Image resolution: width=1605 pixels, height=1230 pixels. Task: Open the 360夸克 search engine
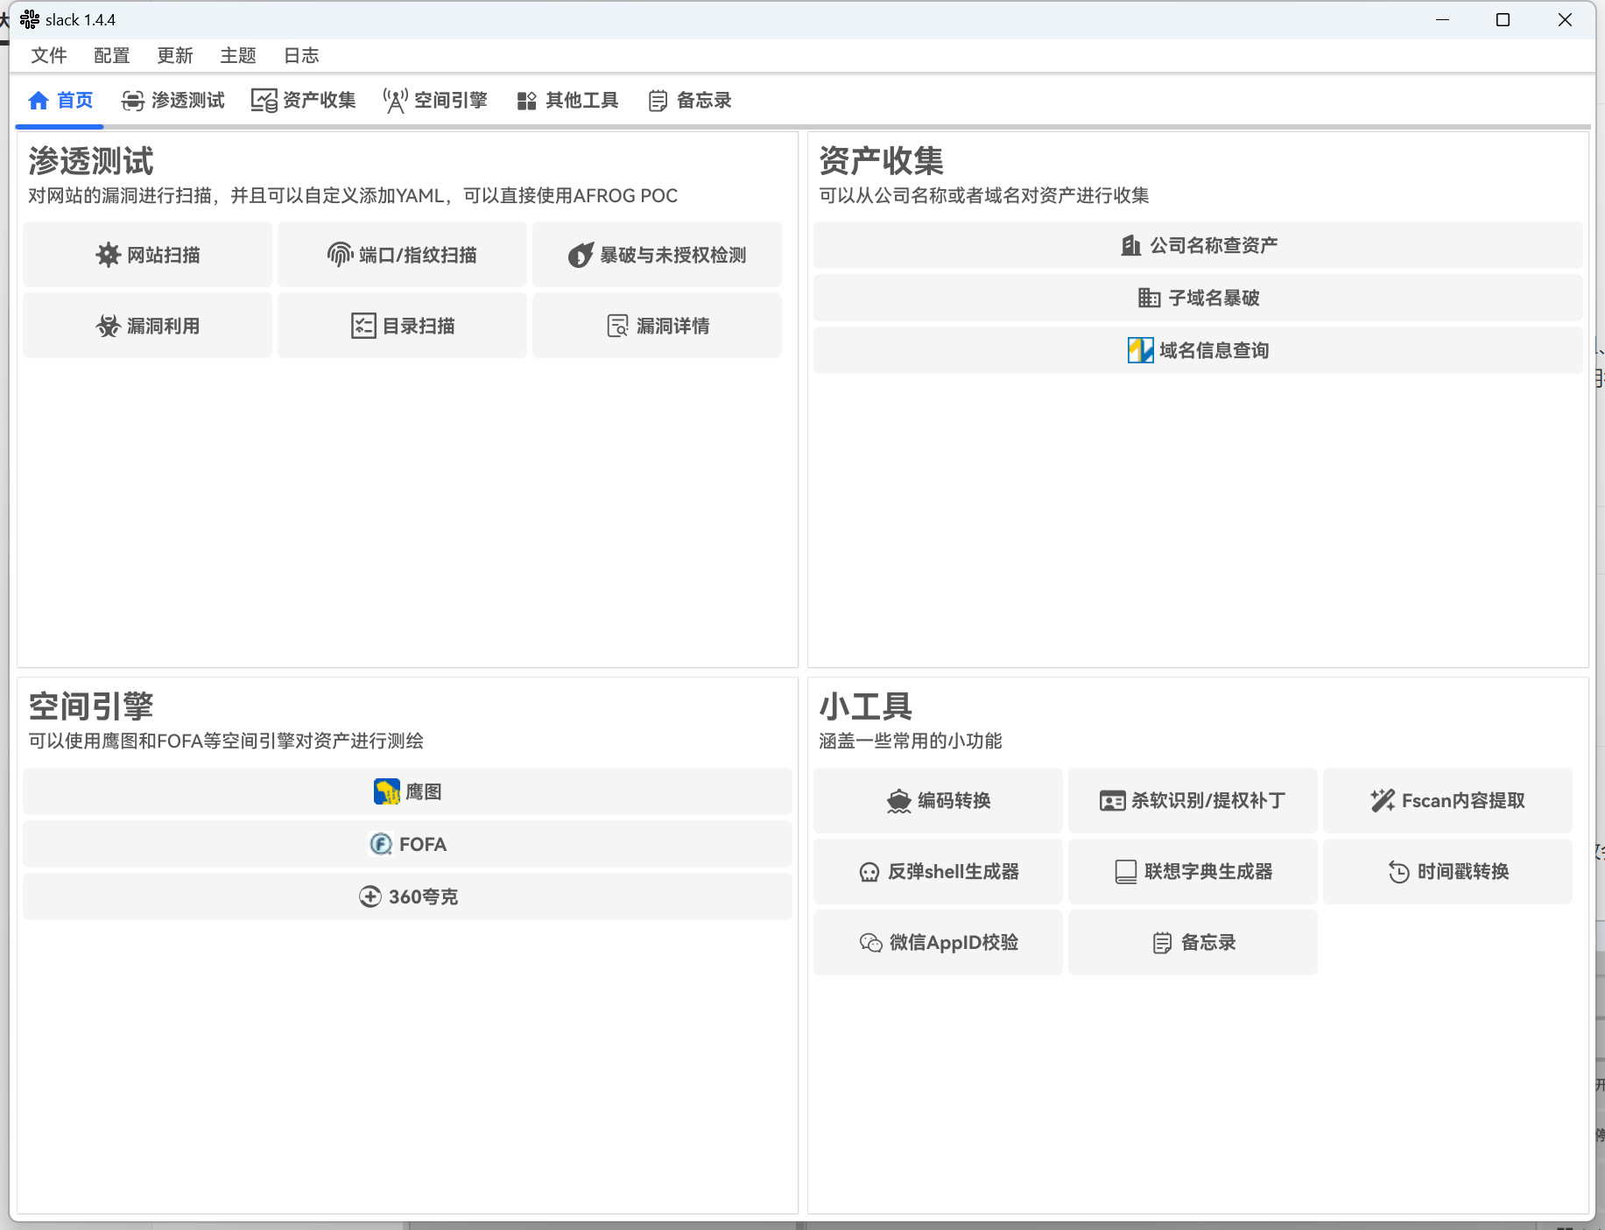tap(408, 896)
